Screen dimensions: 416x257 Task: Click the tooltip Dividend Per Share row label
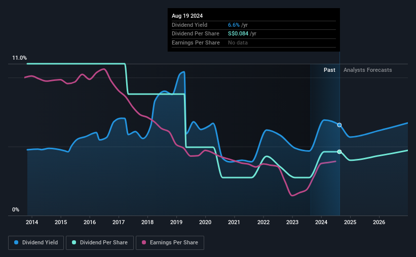point(196,34)
